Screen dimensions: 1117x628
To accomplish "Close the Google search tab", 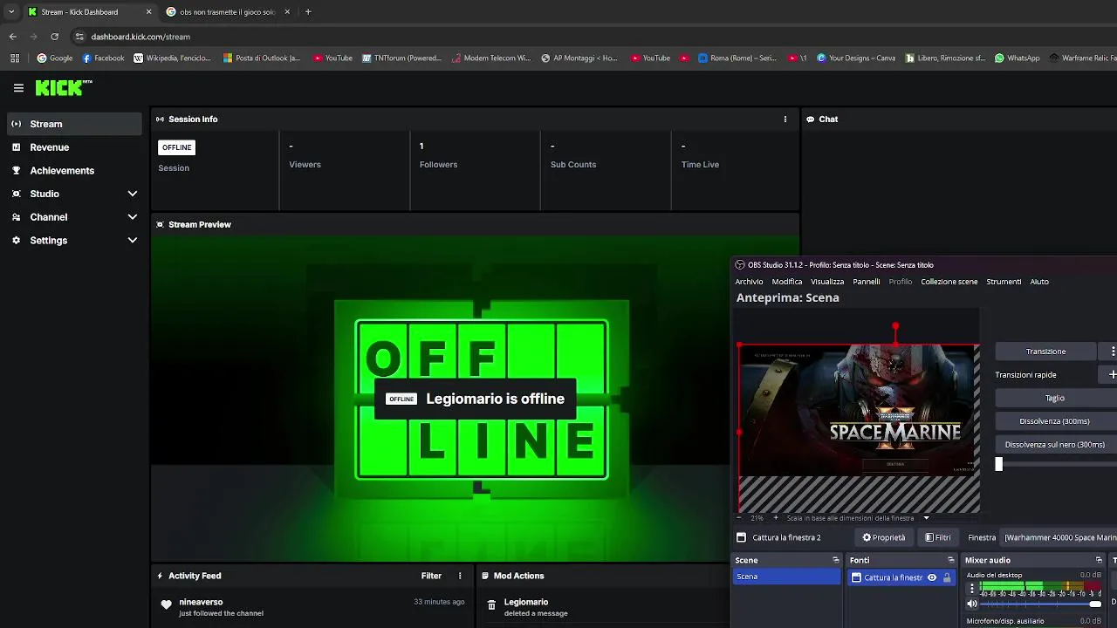I will pos(287,12).
